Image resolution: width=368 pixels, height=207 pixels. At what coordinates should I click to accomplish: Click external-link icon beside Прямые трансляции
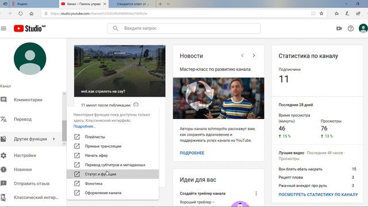click(77, 146)
